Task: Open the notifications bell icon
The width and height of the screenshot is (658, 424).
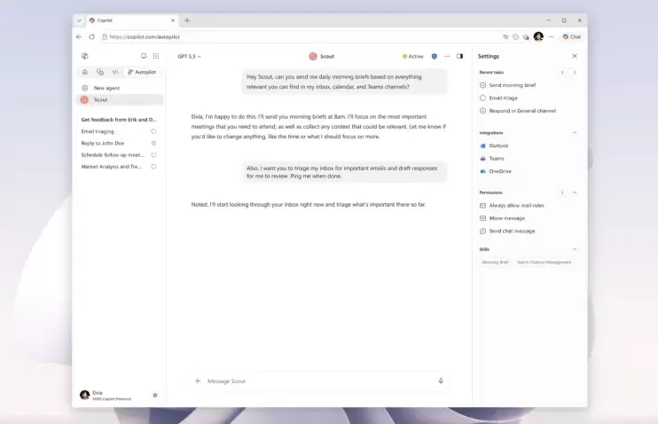Action: click(x=144, y=56)
